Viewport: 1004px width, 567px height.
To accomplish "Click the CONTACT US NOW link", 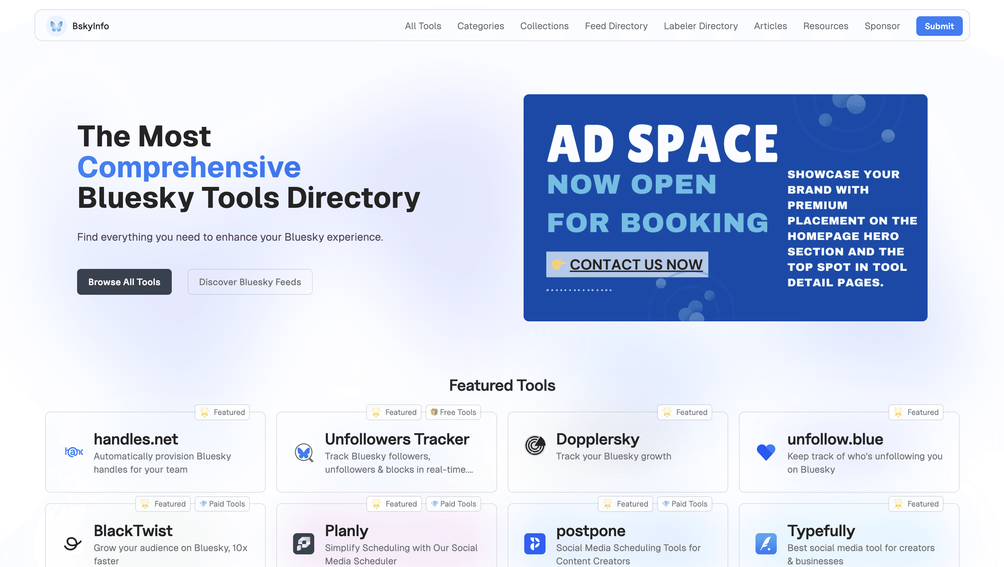I will click(636, 265).
